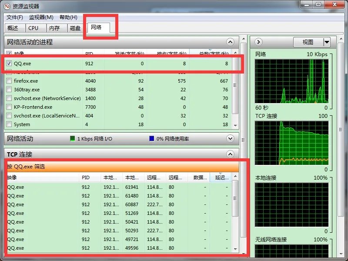Toggle the select-all 映像 header checkbox
This screenshot has width=348, height=261.
click(10, 54)
